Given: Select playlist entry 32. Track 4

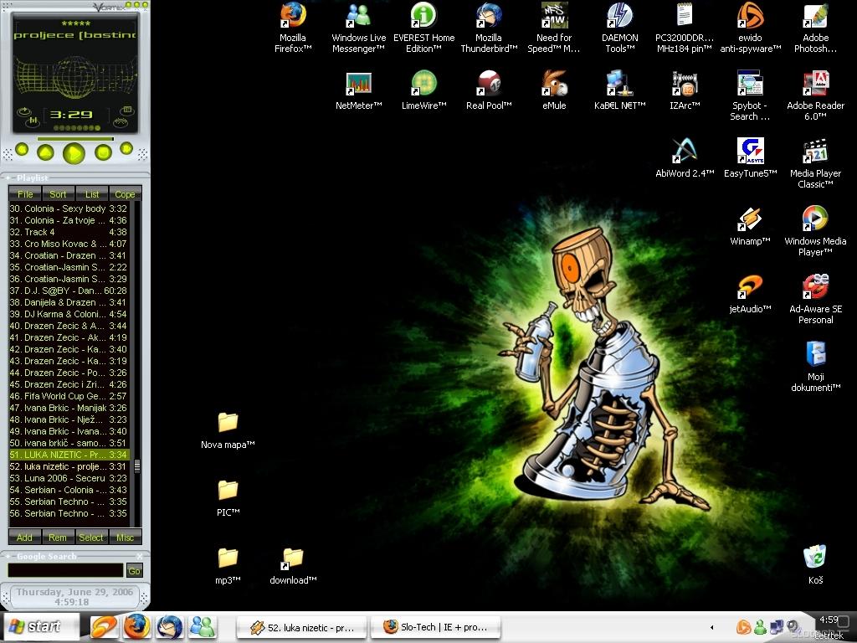Looking at the screenshot, I should (69, 232).
